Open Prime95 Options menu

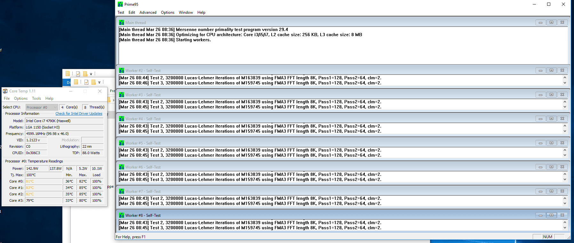pyautogui.click(x=168, y=12)
